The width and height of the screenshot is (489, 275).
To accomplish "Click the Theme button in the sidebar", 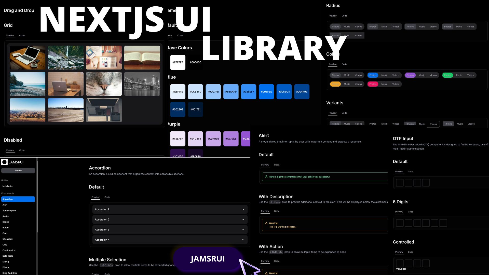I will pyautogui.click(x=18, y=170).
